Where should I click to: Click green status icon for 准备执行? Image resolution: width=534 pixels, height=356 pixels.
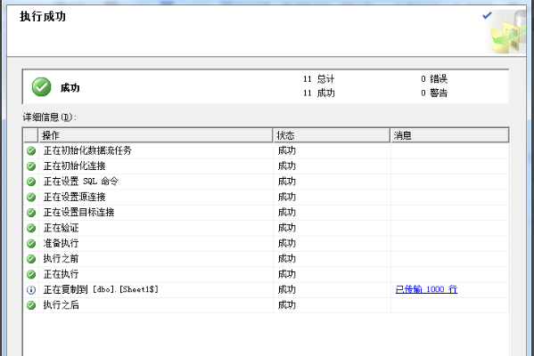[31, 244]
